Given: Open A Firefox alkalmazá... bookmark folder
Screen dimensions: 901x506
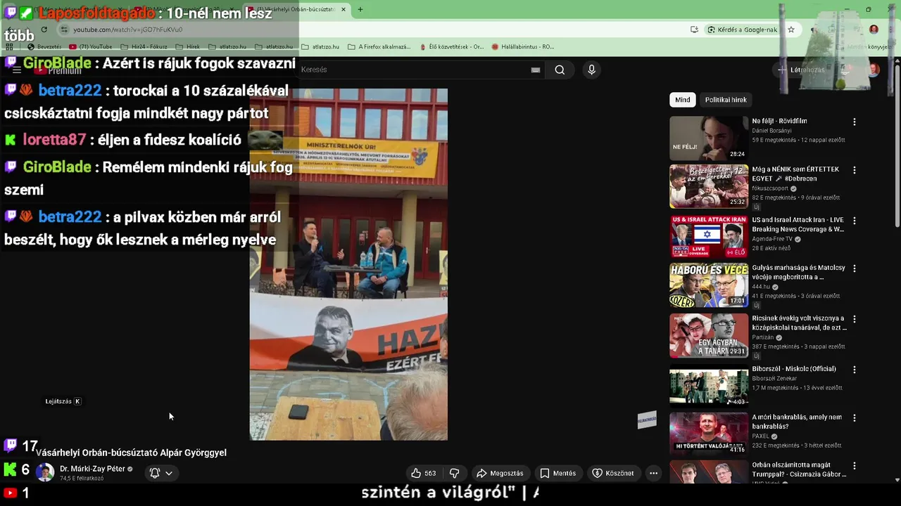Looking at the screenshot, I should point(379,47).
